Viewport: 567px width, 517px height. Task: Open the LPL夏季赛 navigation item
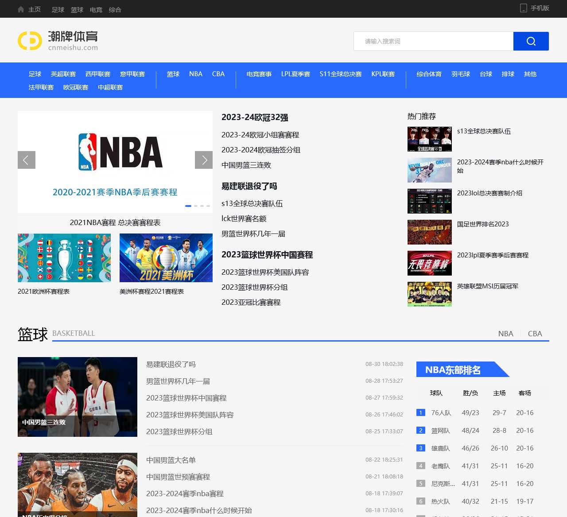click(x=295, y=74)
